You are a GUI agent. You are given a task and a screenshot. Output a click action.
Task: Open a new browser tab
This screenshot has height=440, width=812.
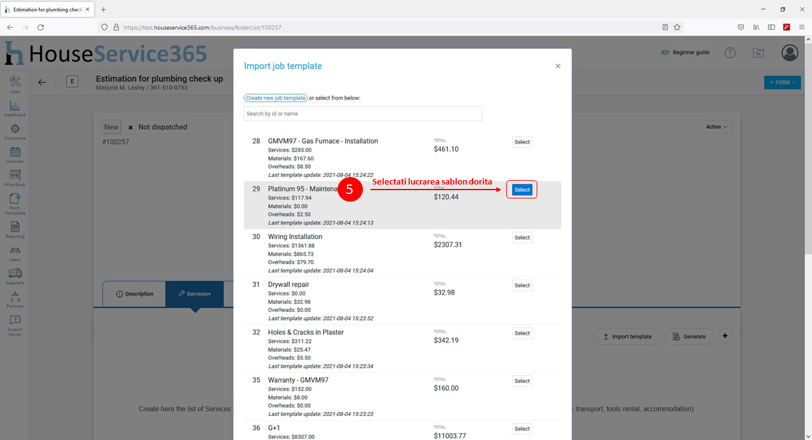click(103, 10)
